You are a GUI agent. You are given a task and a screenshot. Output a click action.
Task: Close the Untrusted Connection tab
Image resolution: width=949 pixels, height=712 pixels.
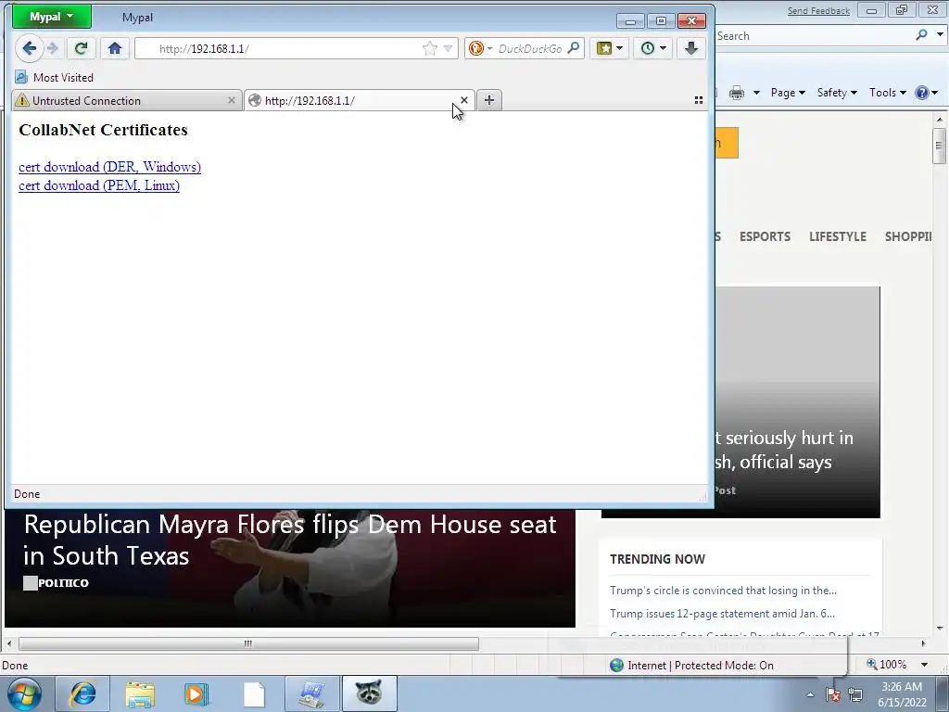(x=231, y=100)
